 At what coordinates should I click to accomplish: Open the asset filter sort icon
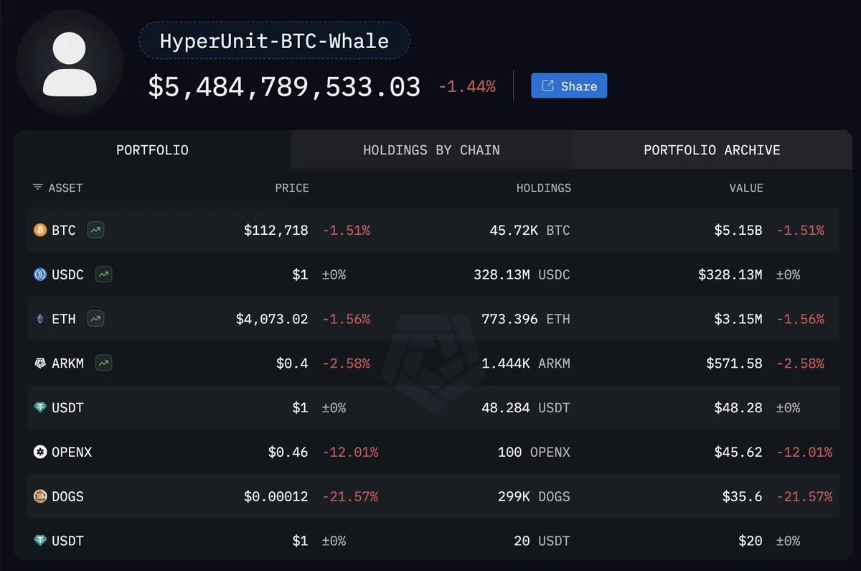tap(38, 187)
